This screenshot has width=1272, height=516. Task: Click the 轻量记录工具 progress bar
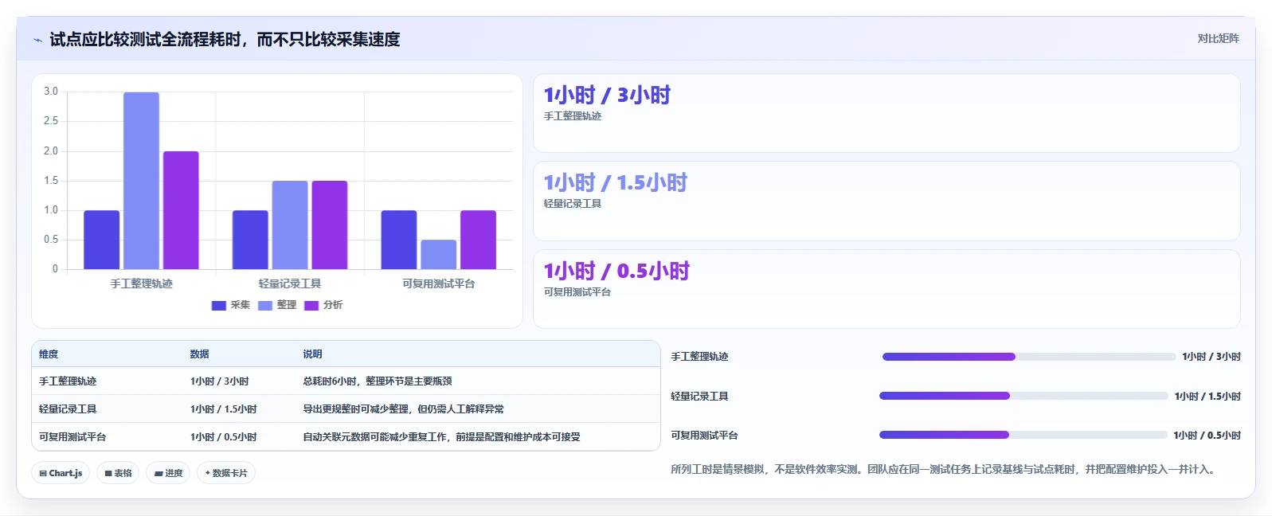(x=1023, y=396)
